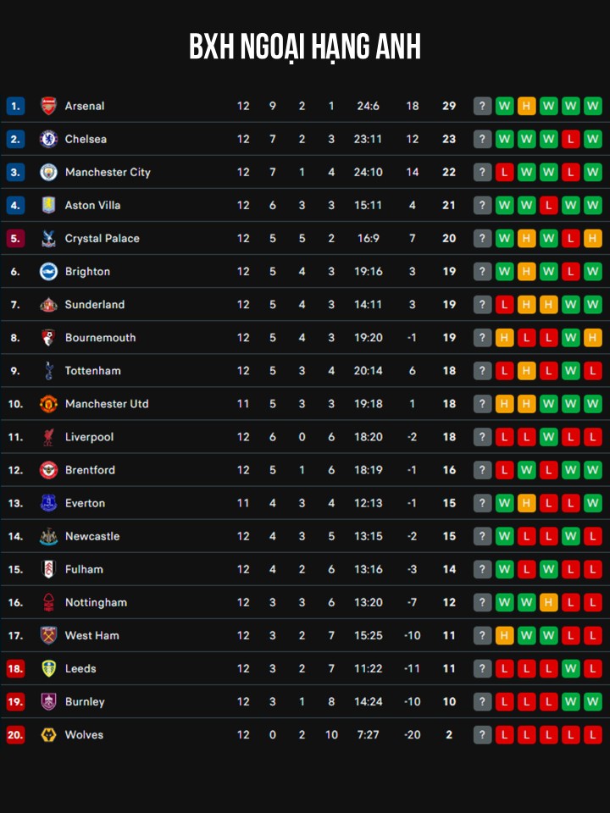Click the BXH Ngoại Hạng Anh title
Viewport: 610px width, 813px height.
[x=305, y=48]
